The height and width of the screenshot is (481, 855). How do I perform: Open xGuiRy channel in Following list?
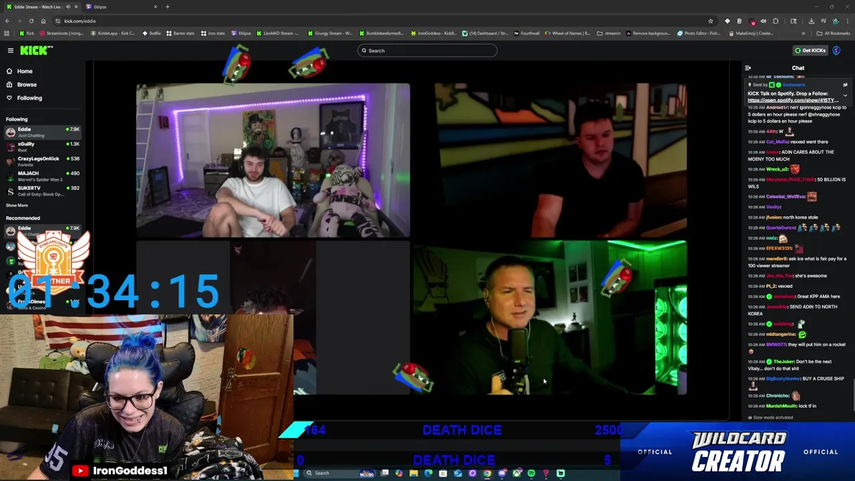43,146
